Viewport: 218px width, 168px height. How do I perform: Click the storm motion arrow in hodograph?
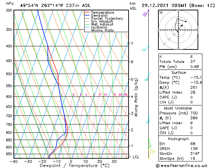tap(181, 27)
